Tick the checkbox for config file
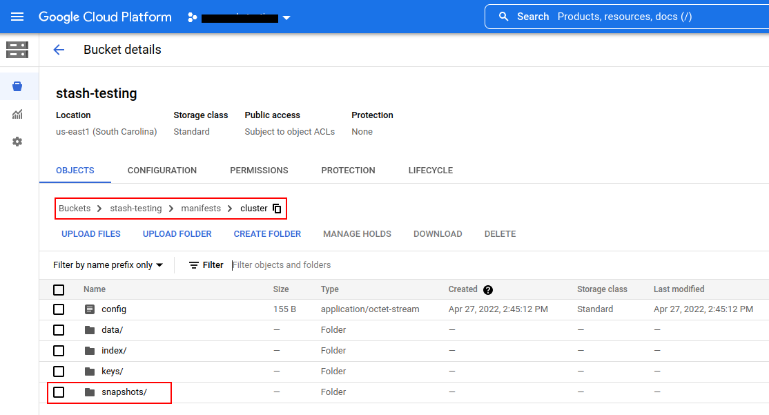 [x=59, y=309]
